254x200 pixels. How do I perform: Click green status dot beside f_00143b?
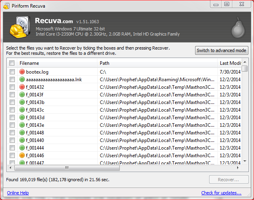[22, 102]
